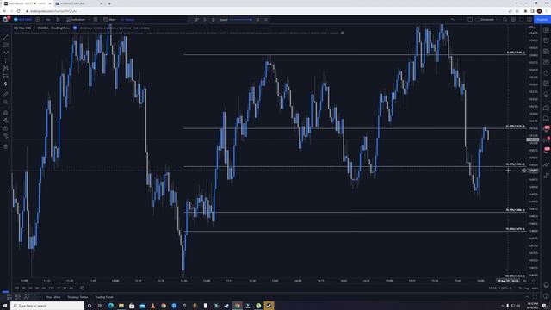This screenshot has width=551, height=310.
Task: Open the 1m timeframe interval dropdown
Action: [48, 20]
